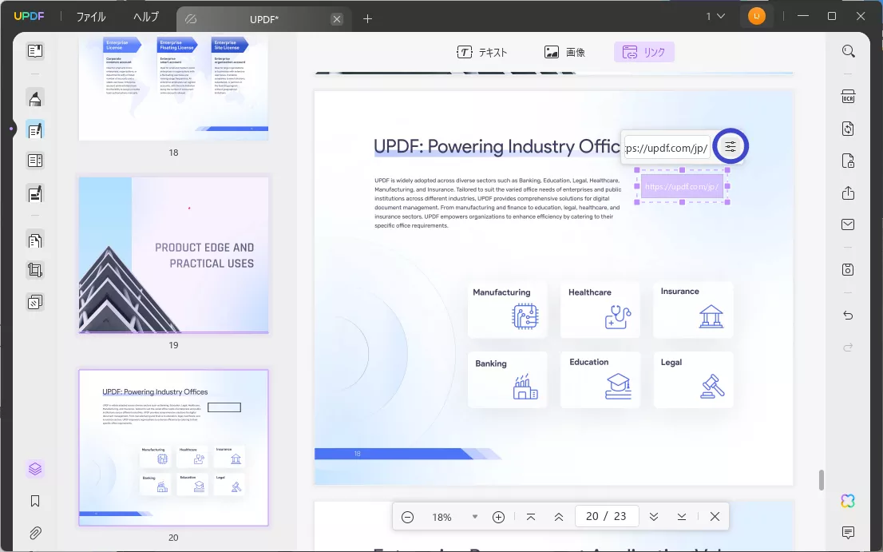Send file by email icon
This screenshot has width=883, height=552.
pyautogui.click(x=848, y=224)
